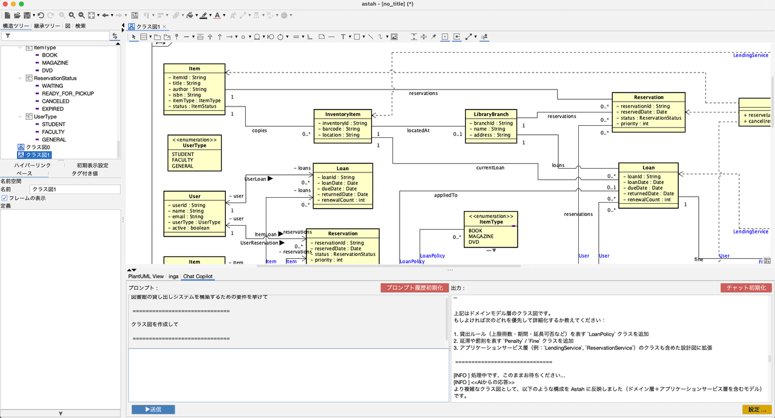The width and height of the screenshot is (775, 418).
Task: Select the package tool icon
Action: point(157,37)
